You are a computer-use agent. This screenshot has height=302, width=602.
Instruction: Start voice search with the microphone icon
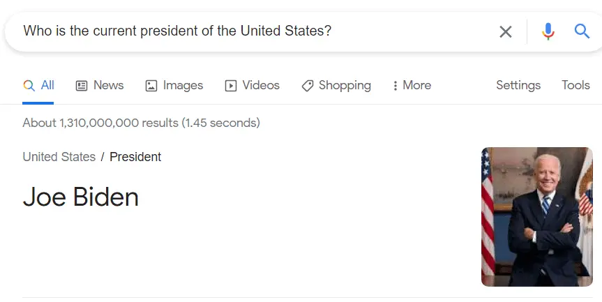coord(548,31)
